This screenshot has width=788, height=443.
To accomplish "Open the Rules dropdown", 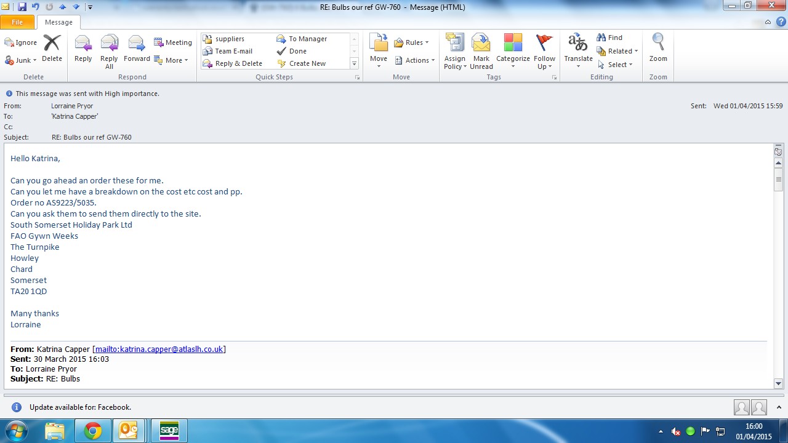I will (412, 42).
